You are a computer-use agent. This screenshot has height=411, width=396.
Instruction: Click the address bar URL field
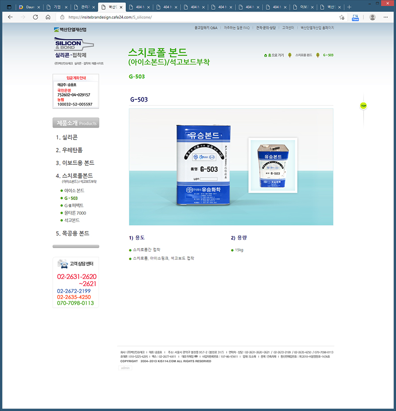(x=200, y=17)
